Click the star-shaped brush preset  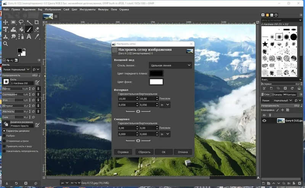[265, 45]
